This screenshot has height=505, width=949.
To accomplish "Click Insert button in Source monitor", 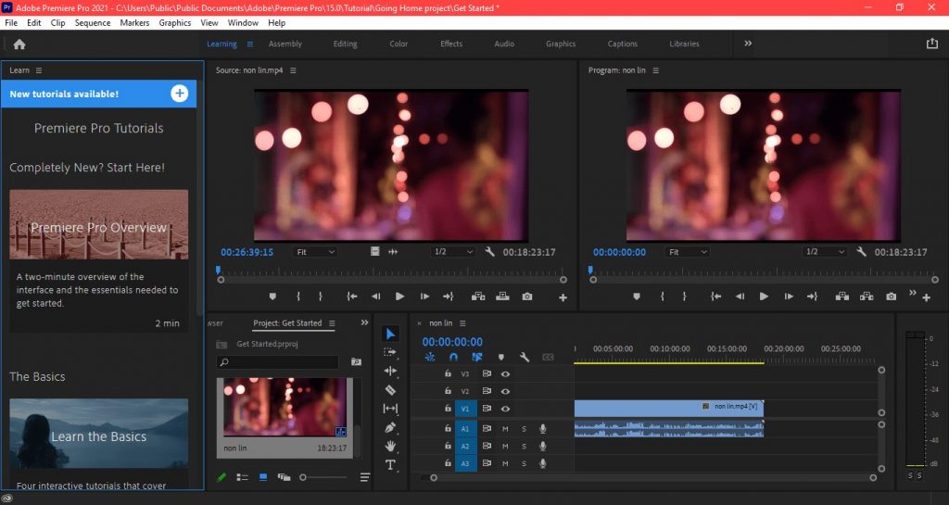I will click(x=478, y=297).
